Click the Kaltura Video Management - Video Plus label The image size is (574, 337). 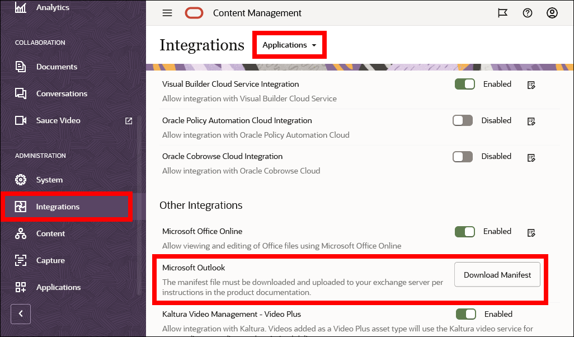pos(232,314)
